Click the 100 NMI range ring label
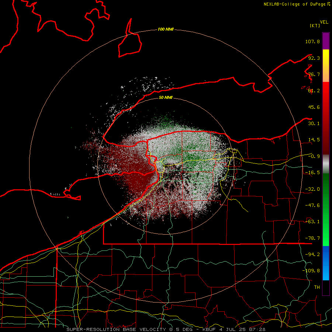The height and width of the screenshot is (332, 332). [166, 29]
